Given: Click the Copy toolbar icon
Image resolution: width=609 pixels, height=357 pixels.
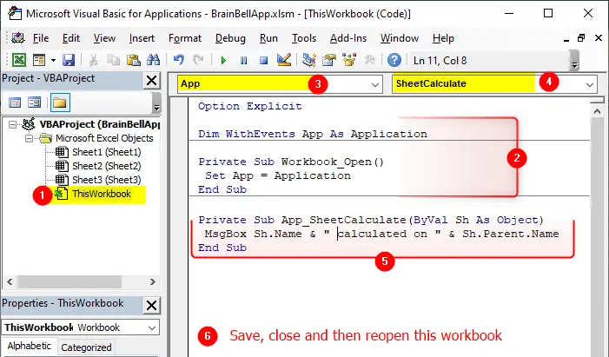Looking at the screenshot, I should click(x=113, y=60).
